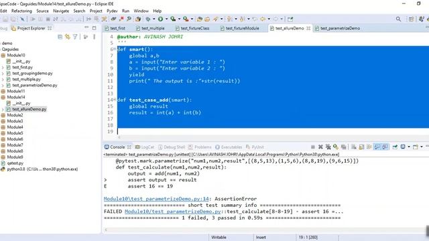
Task: Toggle Show Console on Standard Out
Action: (377, 147)
